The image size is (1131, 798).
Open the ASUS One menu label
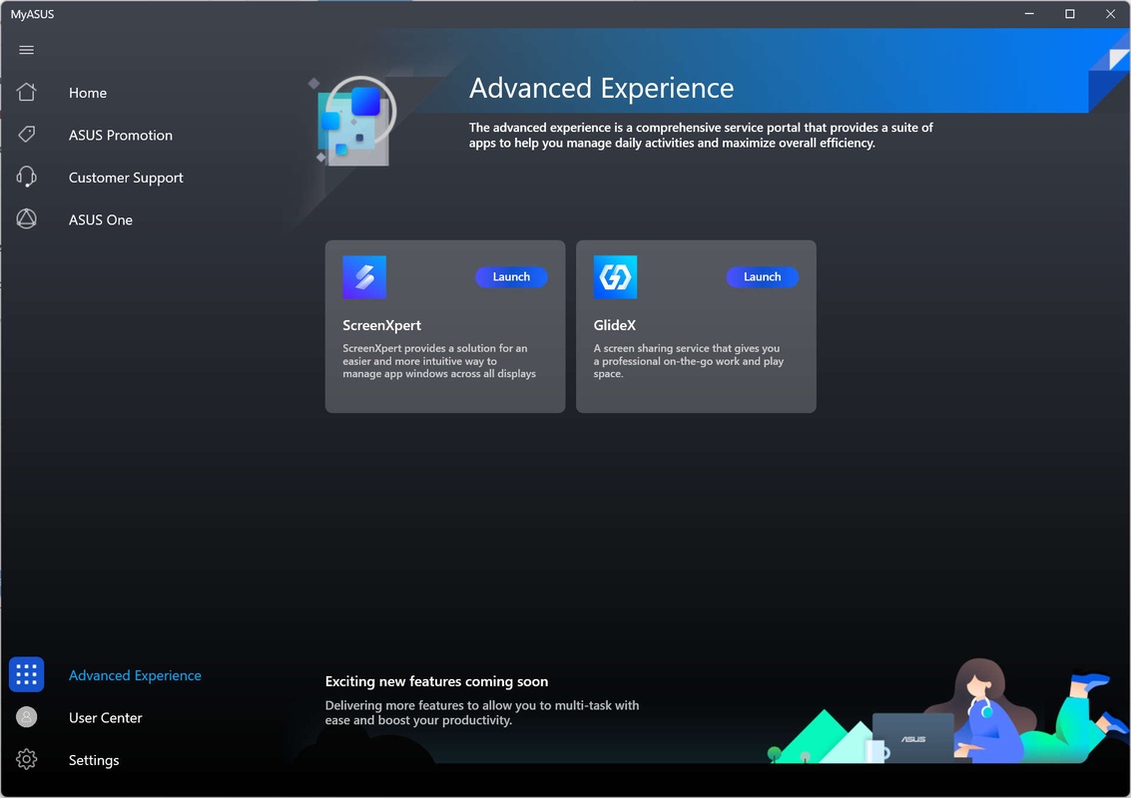(x=101, y=220)
